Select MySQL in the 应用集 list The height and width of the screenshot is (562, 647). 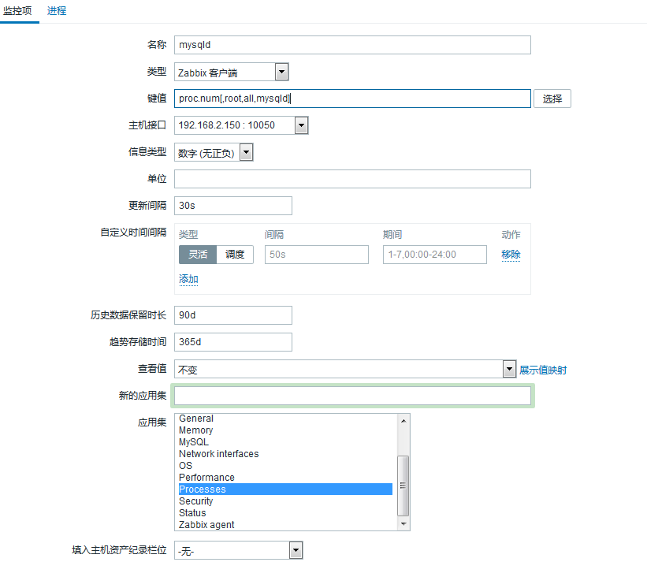[285, 442]
